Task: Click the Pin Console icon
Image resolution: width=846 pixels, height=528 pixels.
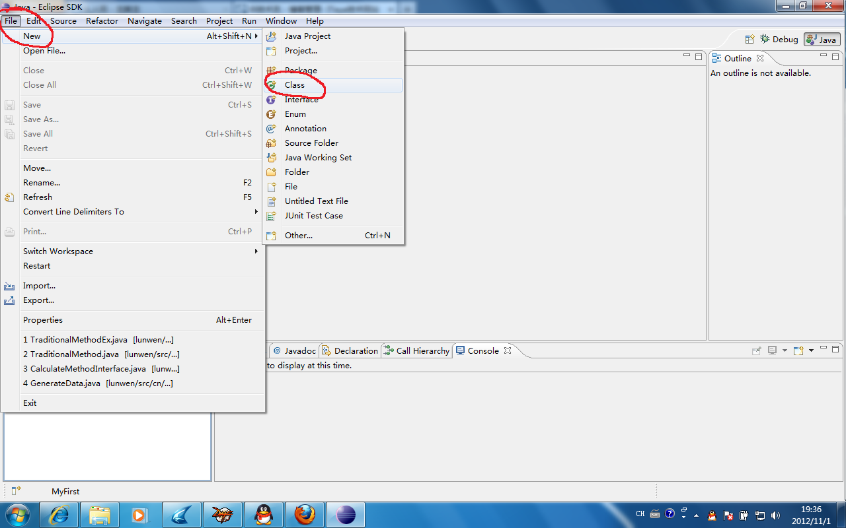Action: (757, 350)
